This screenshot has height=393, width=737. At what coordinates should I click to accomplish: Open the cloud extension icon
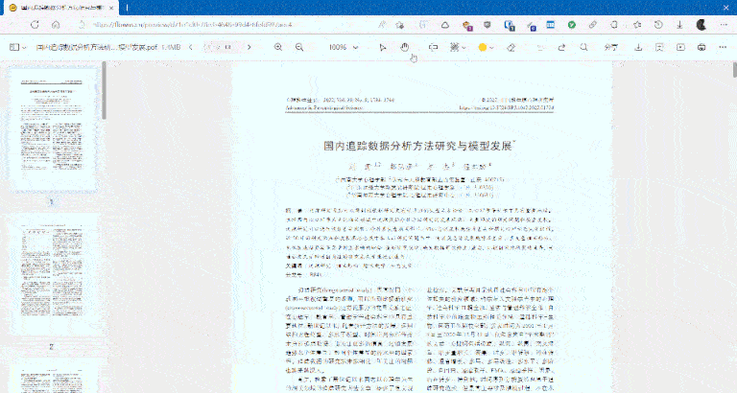click(x=444, y=25)
